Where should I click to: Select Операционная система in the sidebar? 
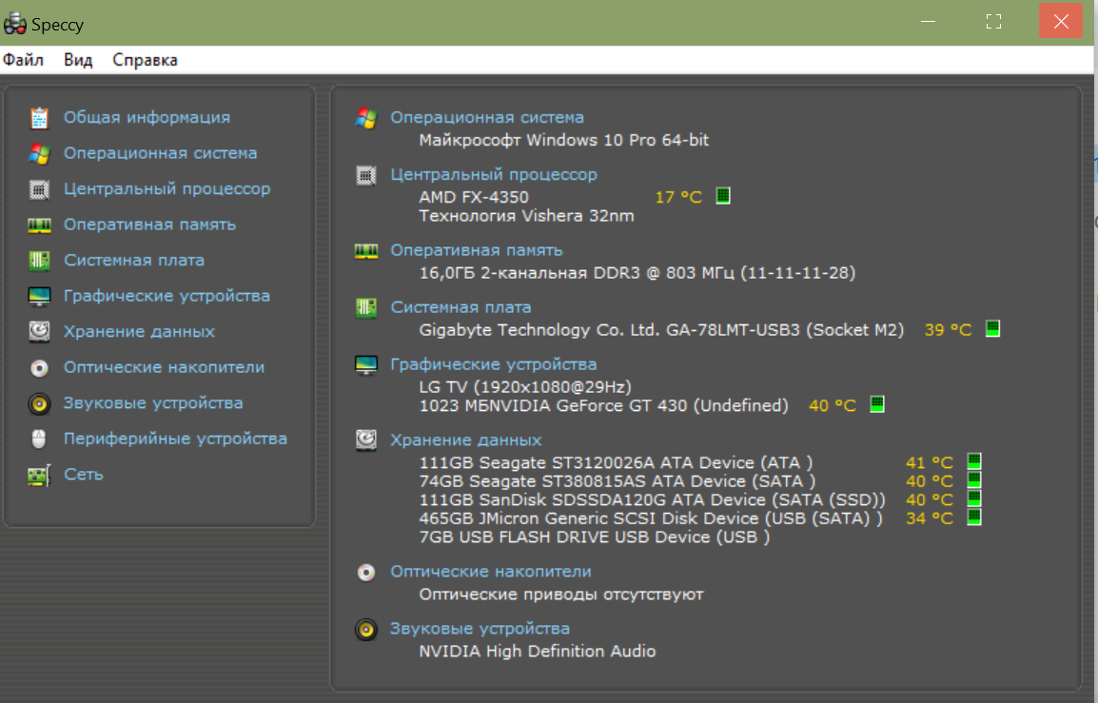point(160,153)
